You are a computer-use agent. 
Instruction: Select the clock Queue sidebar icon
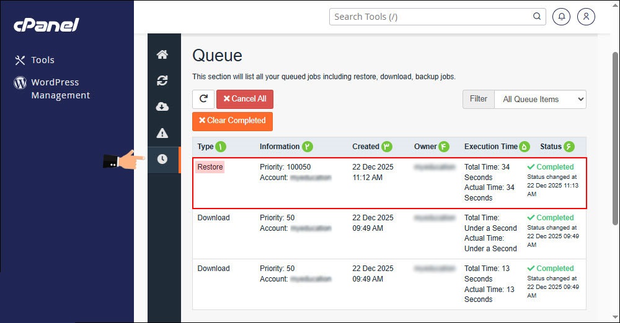click(x=162, y=159)
